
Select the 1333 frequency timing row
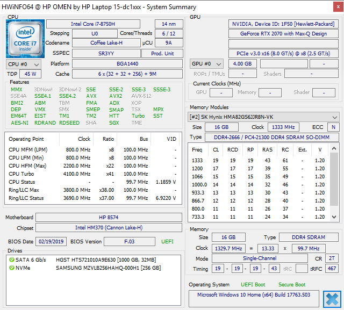(259, 161)
